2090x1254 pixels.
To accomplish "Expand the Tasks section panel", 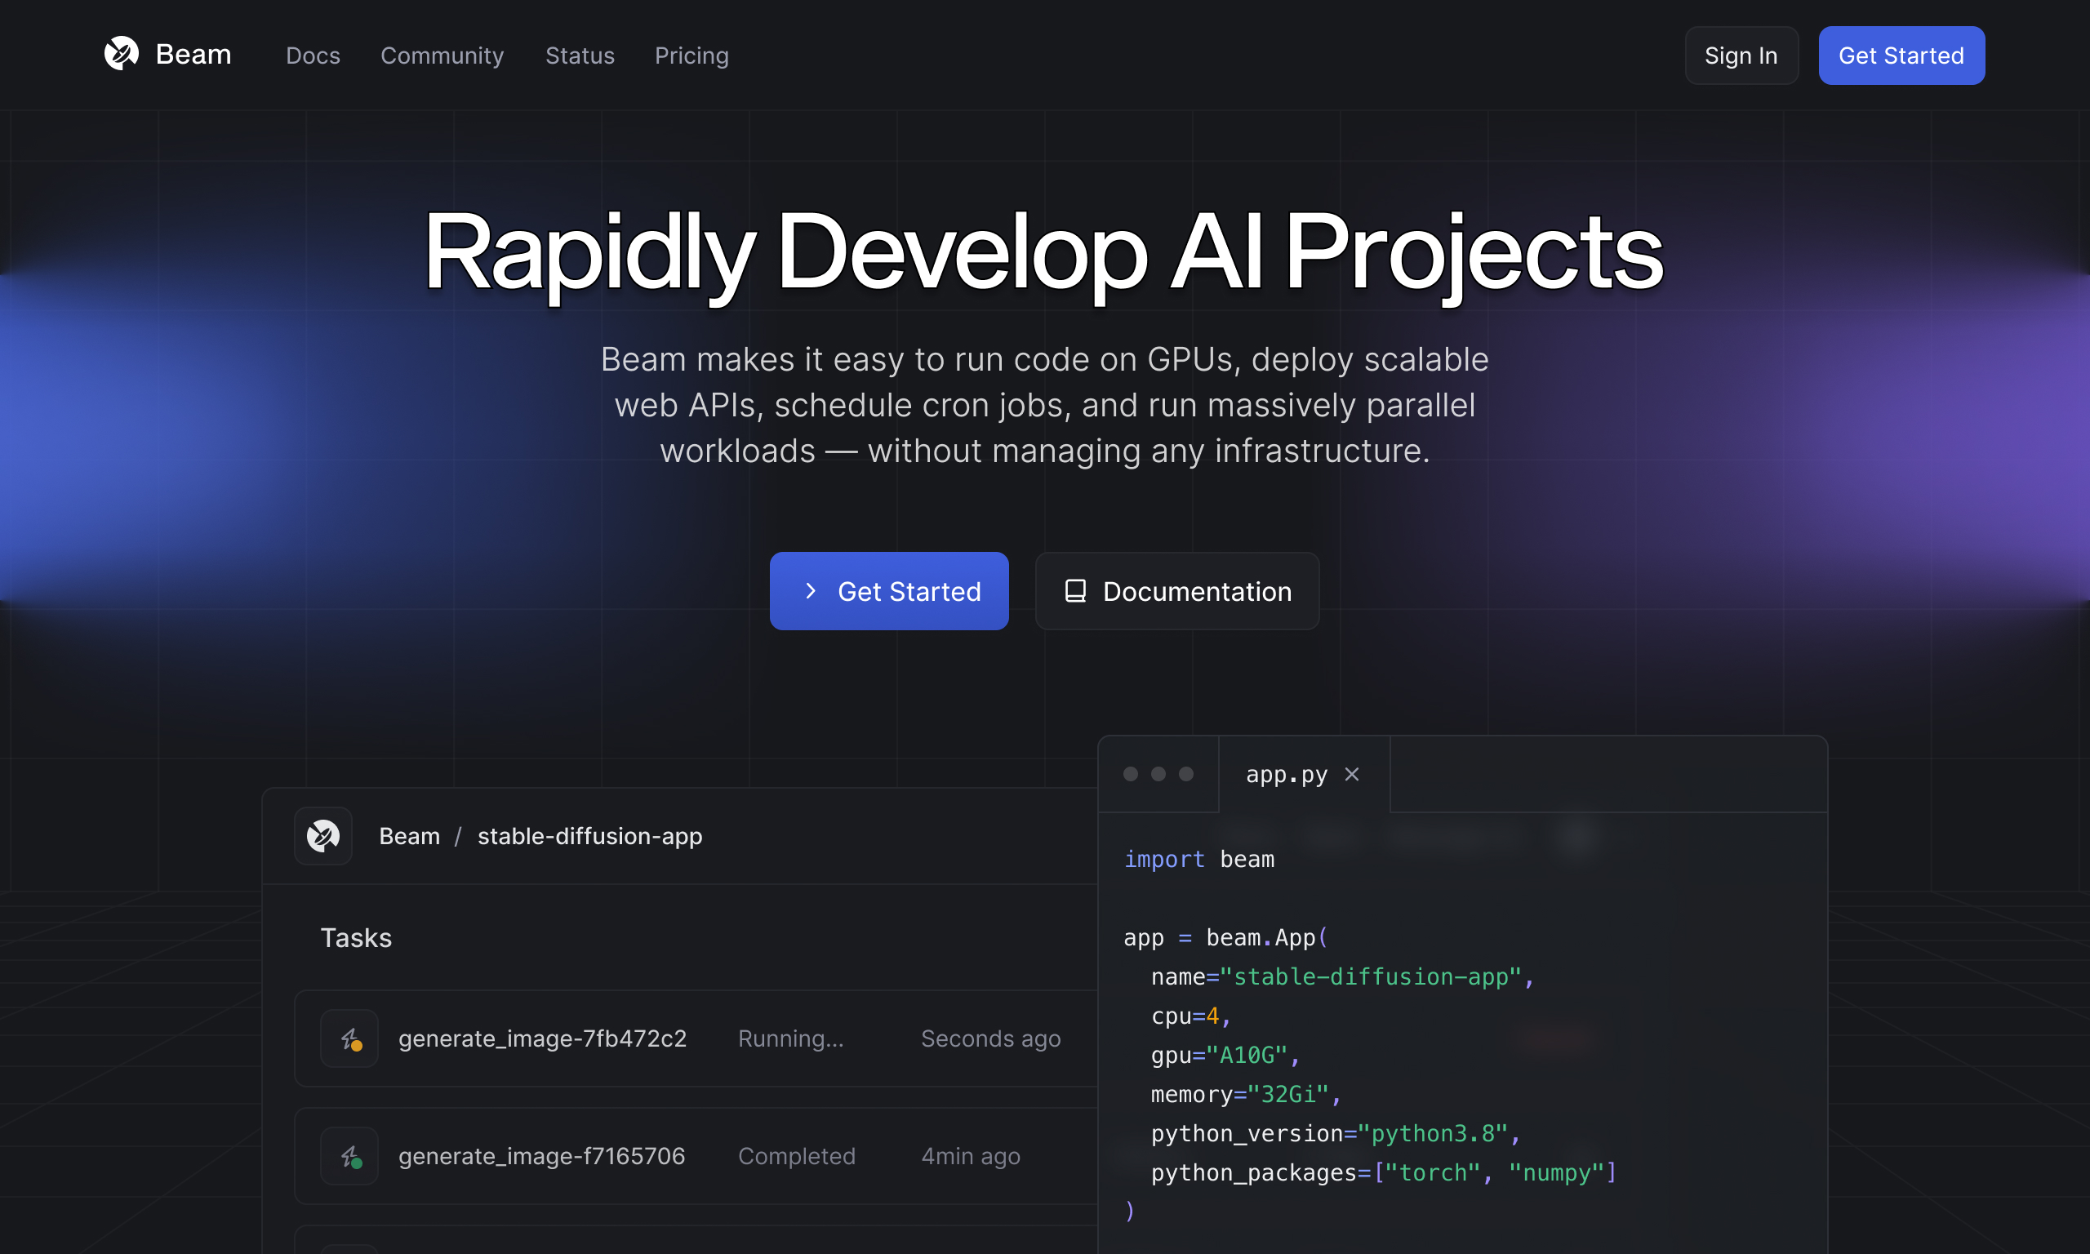I will pyautogui.click(x=357, y=937).
